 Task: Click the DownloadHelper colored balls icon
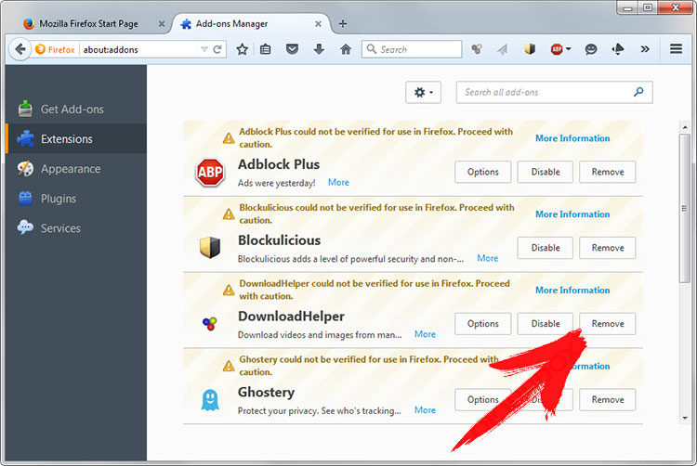[x=209, y=324]
